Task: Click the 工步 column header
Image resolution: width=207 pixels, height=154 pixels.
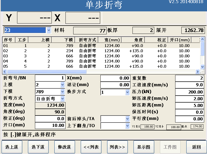Action: [22, 40]
